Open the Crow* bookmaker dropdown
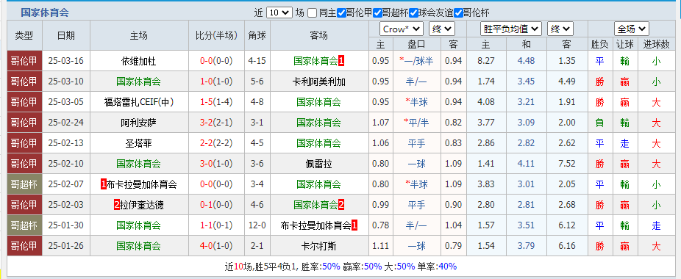The image size is (681, 279). pyautogui.click(x=402, y=29)
